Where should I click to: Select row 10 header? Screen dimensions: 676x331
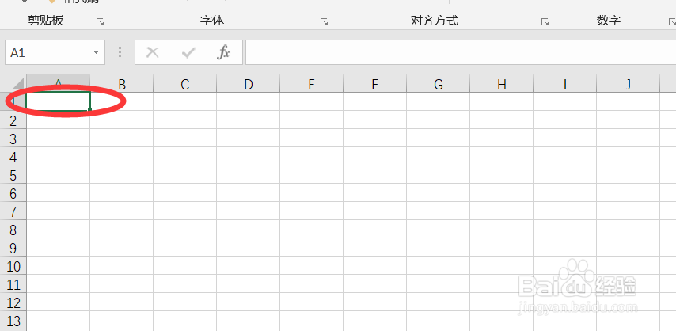[x=13, y=266]
